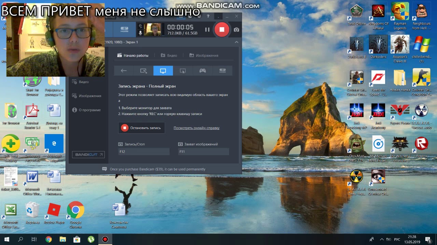437x245 pixels.
Task: Open the Windows Start menu
Action: (6, 239)
